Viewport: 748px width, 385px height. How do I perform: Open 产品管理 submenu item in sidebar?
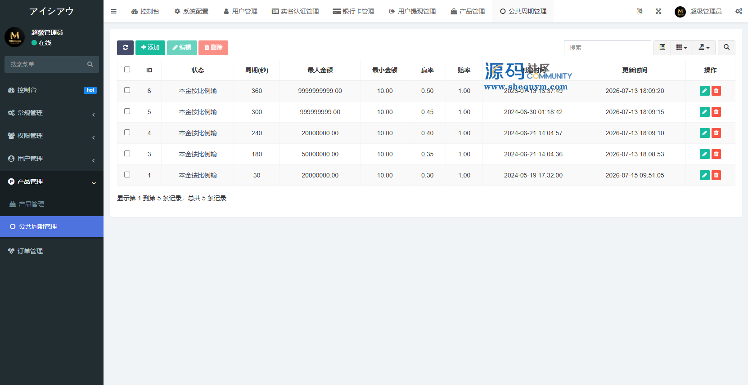52,204
